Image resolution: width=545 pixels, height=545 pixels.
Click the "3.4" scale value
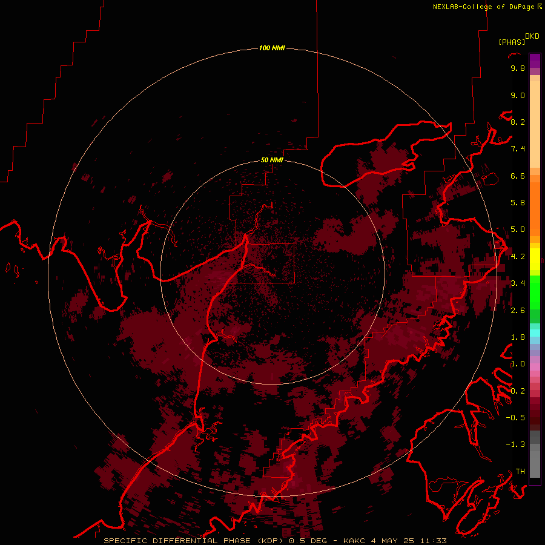[x=518, y=283]
